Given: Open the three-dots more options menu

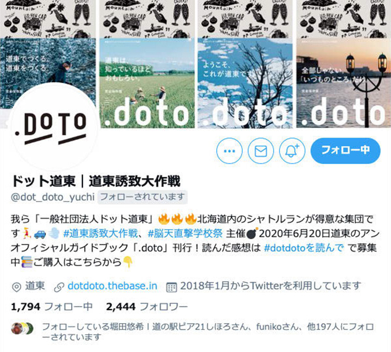Looking at the screenshot, I should pos(229,151).
